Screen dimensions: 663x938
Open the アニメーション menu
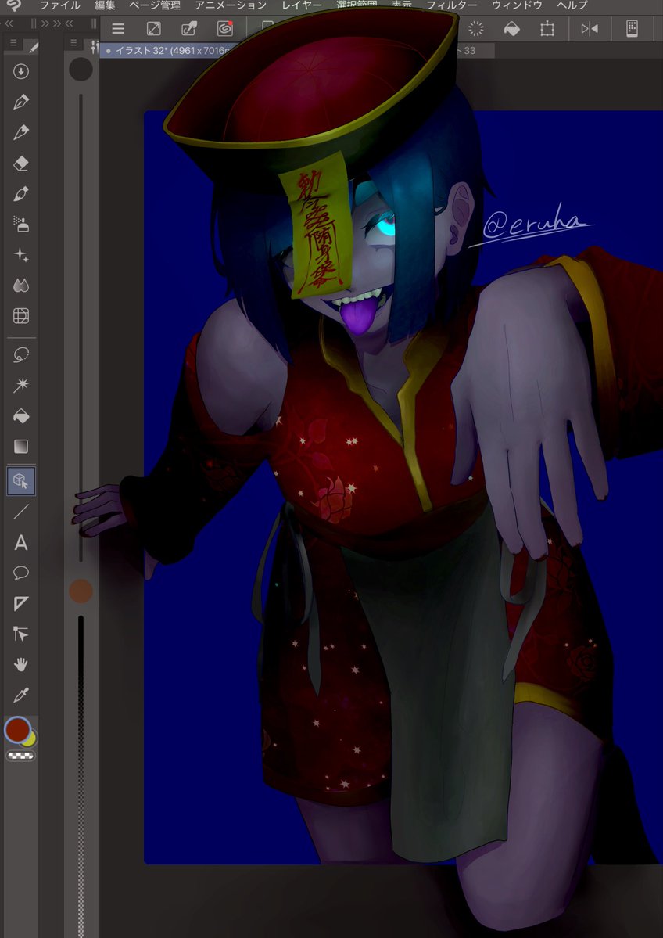231,5
